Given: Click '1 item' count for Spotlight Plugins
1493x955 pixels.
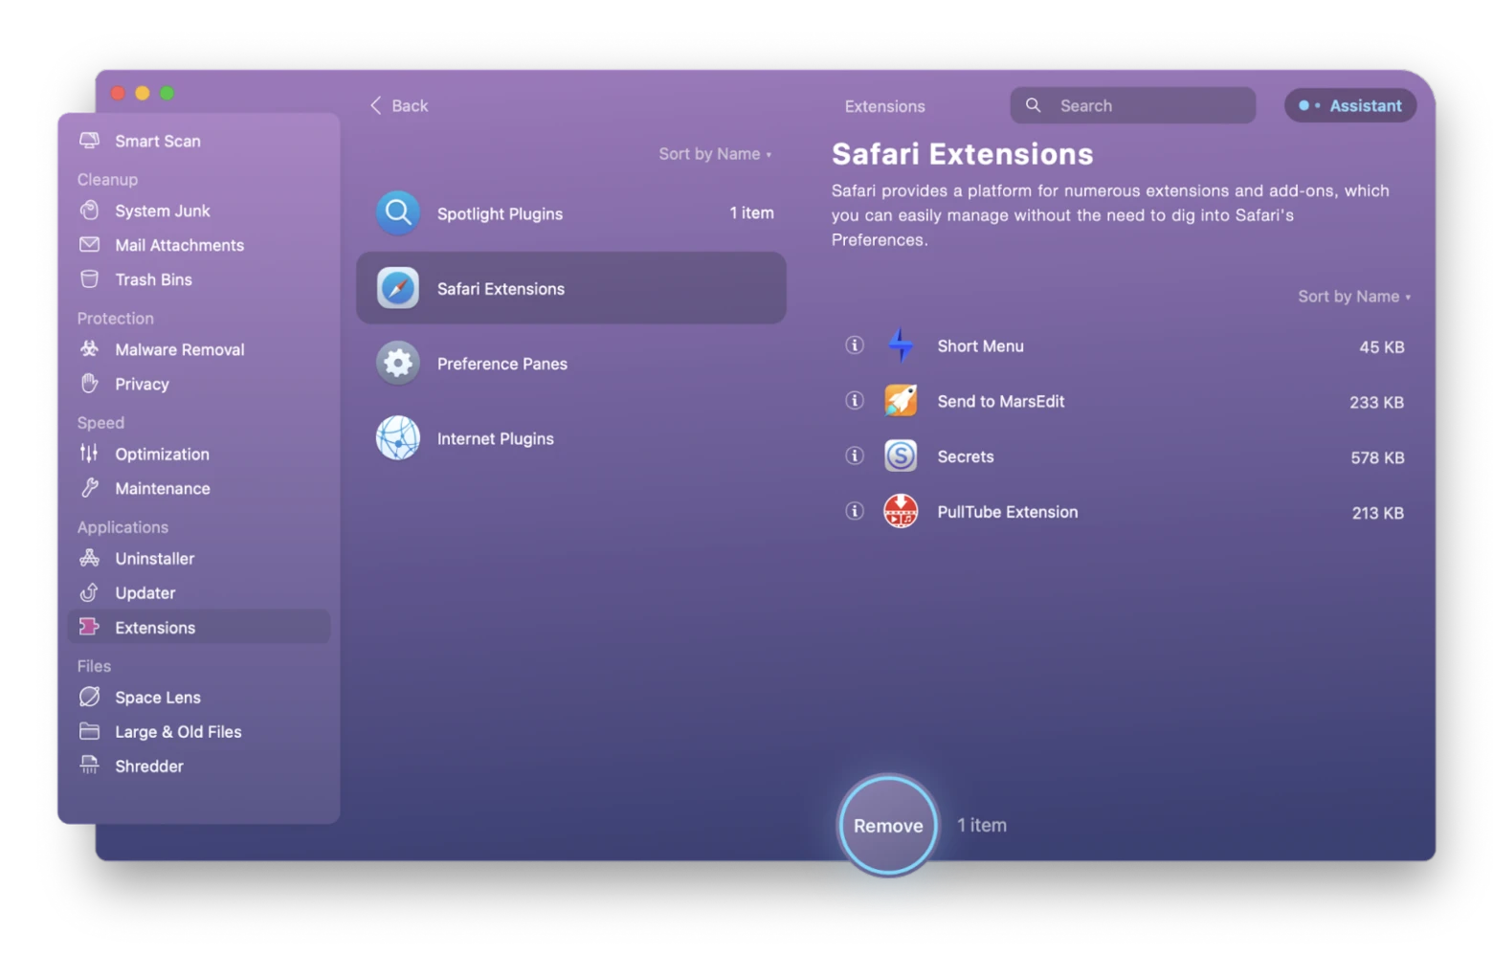Looking at the screenshot, I should (751, 212).
